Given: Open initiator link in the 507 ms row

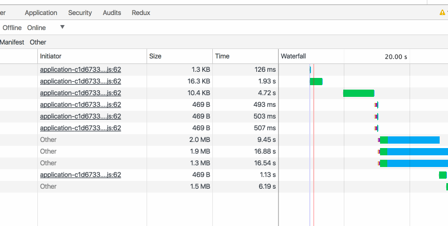Looking at the screenshot, I should tap(81, 128).
